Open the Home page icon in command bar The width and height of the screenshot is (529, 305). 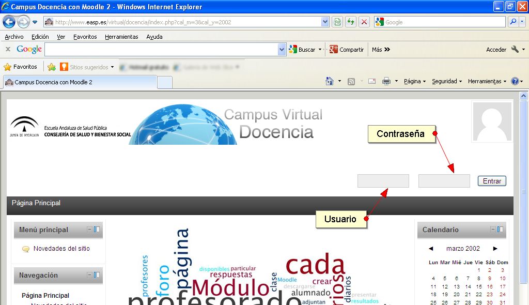pyautogui.click(x=330, y=81)
